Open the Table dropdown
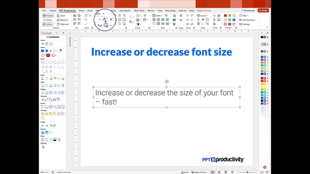The width and height of the screenshot is (310, 174). pos(157,15)
